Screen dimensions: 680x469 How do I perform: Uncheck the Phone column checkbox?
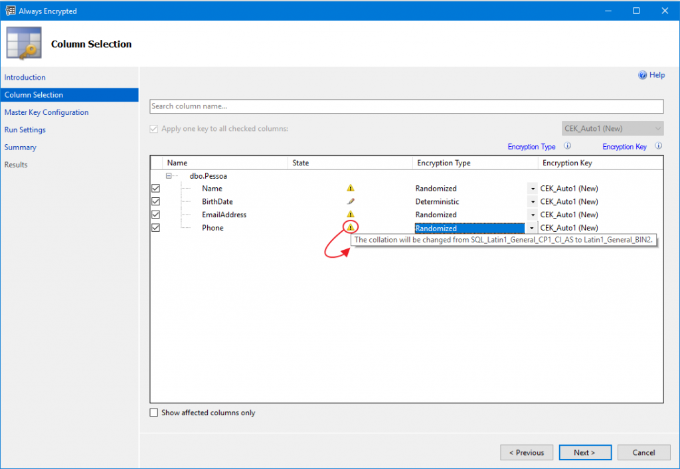click(x=155, y=227)
